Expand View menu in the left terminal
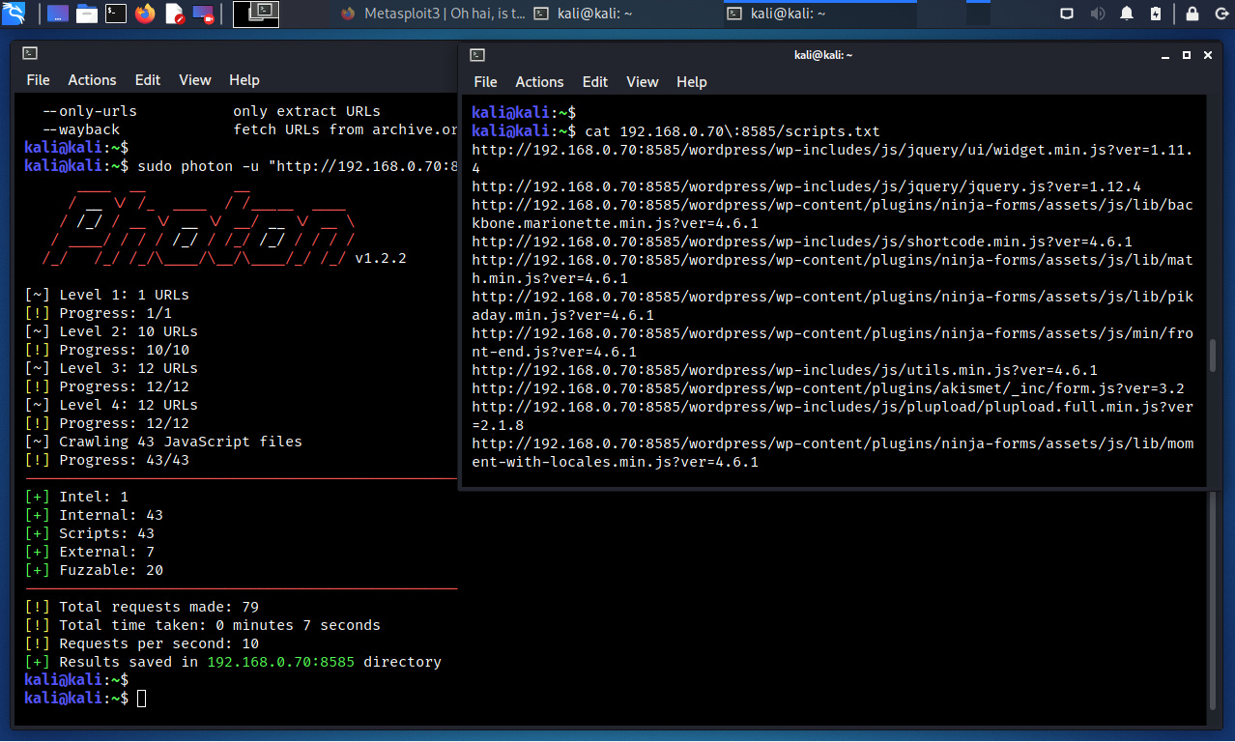1235x742 pixels. (194, 80)
